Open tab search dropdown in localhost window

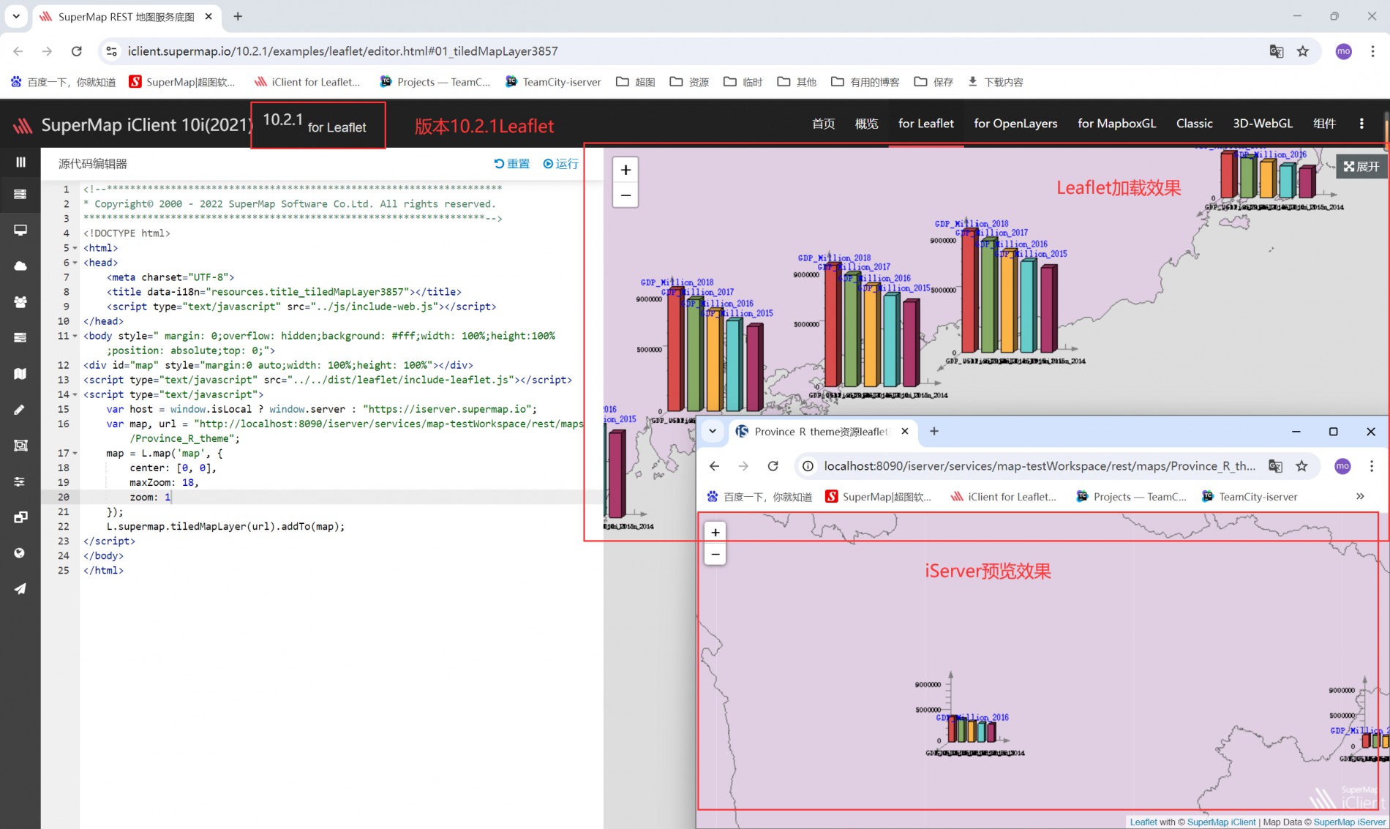713,431
